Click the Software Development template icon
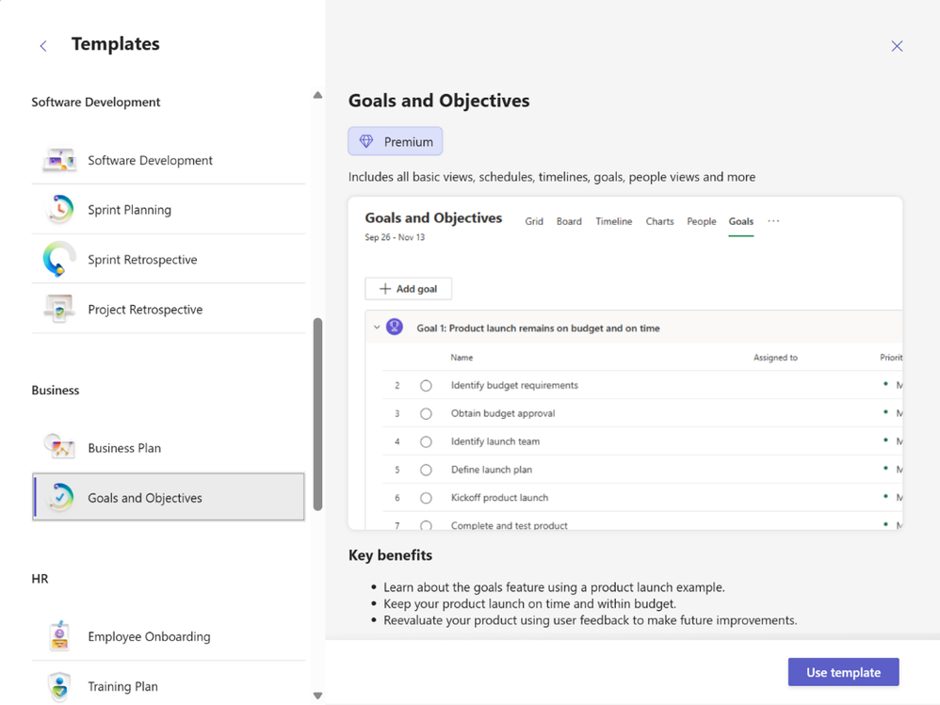The width and height of the screenshot is (940, 705). click(59, 160)
